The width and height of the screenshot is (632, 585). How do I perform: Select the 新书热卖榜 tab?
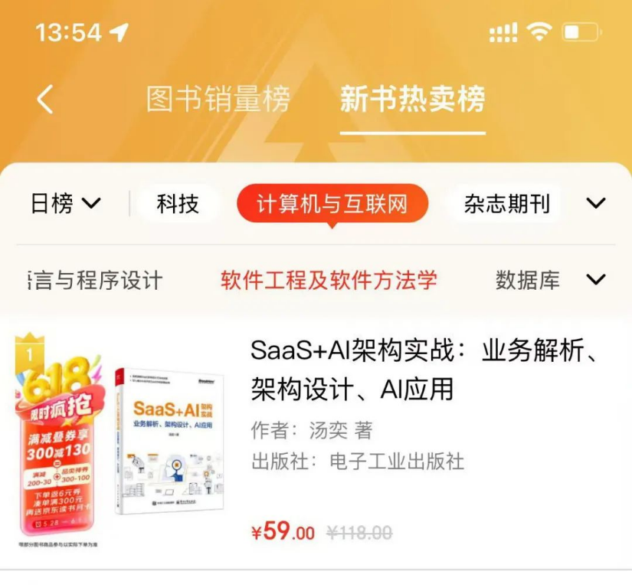(413, 99)
